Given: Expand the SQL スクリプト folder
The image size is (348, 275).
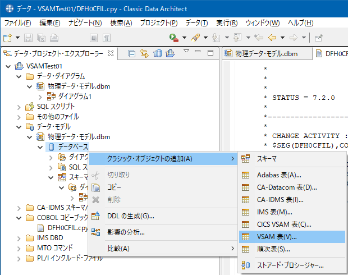Looking at the screenshot, I should (x=19, y=107).
